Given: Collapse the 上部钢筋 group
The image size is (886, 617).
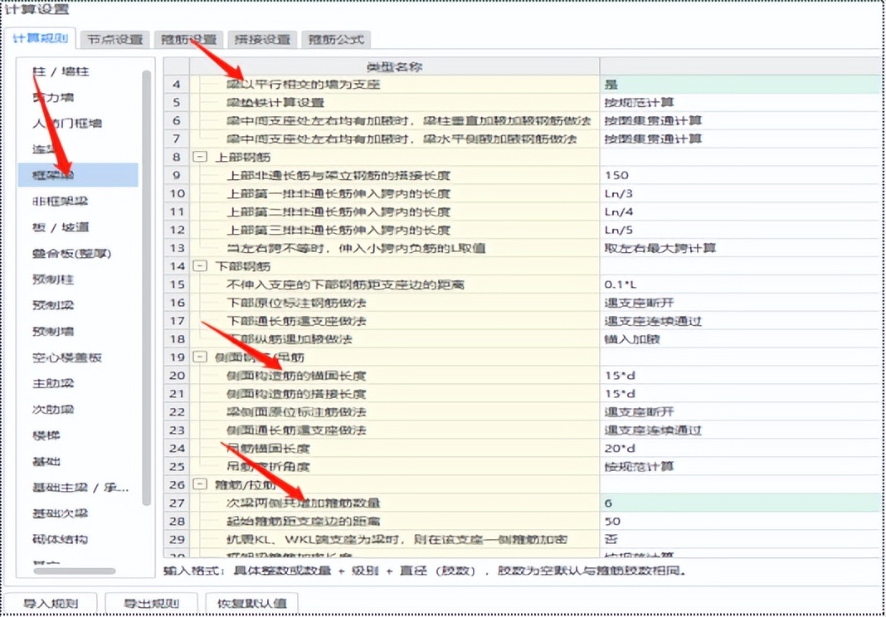Looking at the screenshot, I should [199, 157].
